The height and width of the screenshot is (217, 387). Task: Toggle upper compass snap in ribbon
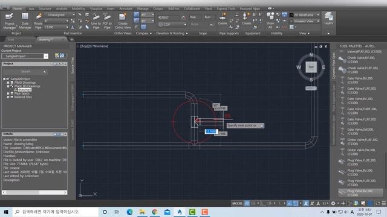click(136, 14)
